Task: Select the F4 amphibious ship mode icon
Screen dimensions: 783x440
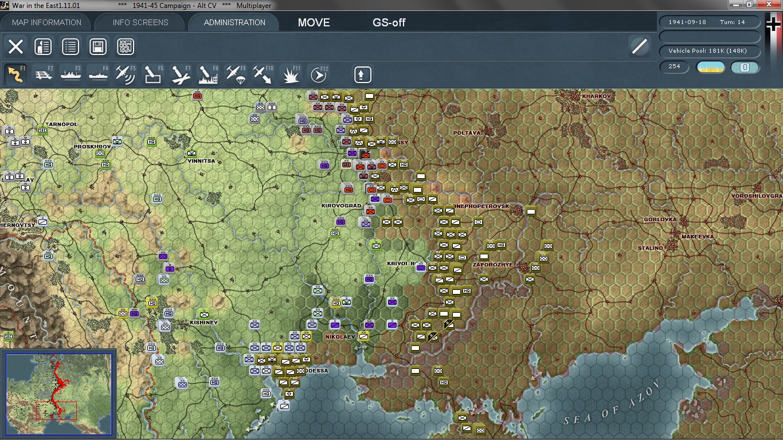Action: tap(99, 74)
